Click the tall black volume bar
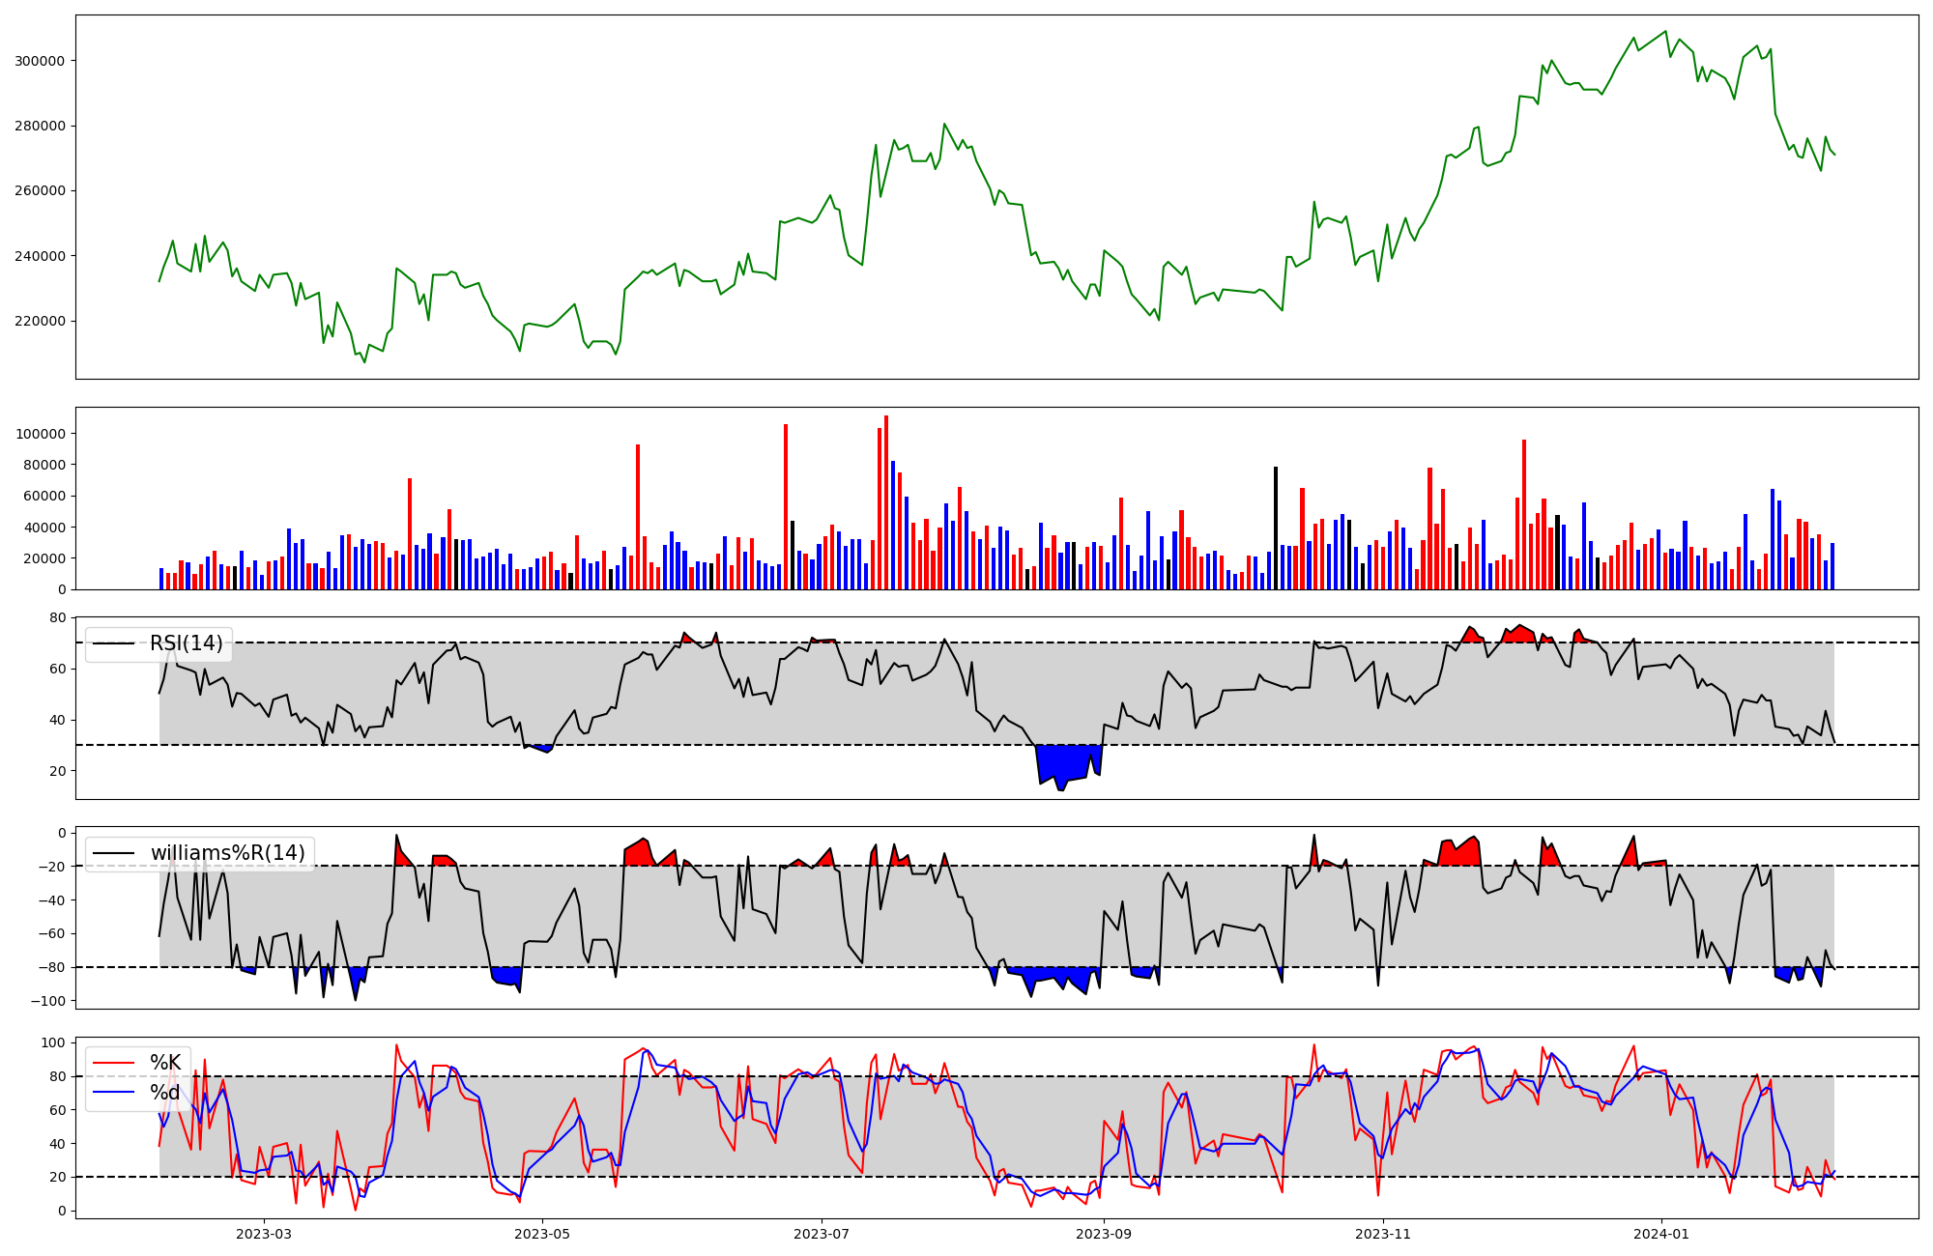1933x1256 pixels. coord(1276,528)
